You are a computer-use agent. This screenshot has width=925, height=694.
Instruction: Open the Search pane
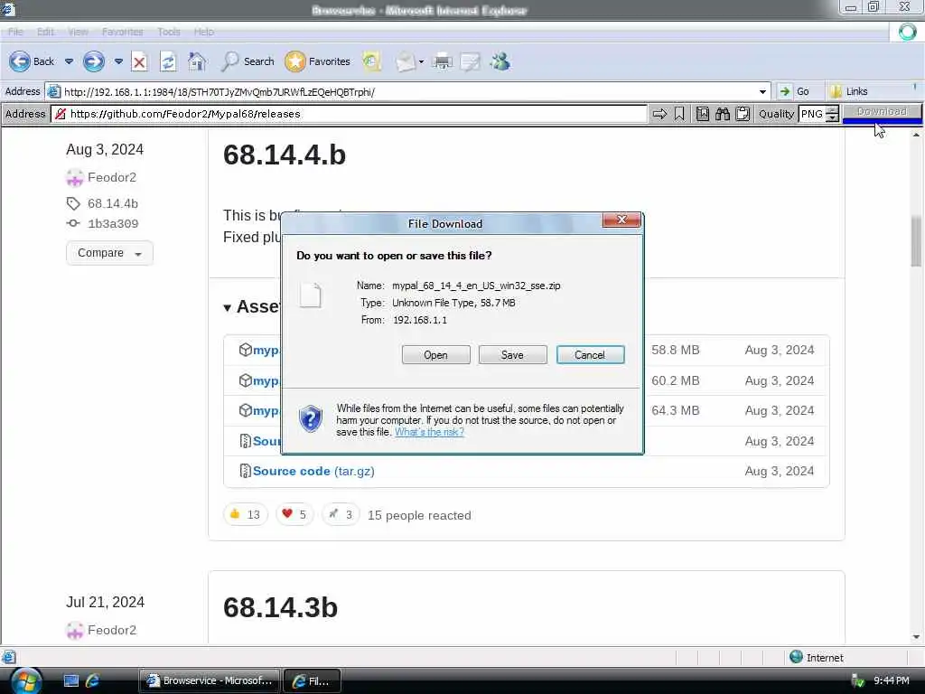pyautogui.click(x=248, y=61)
